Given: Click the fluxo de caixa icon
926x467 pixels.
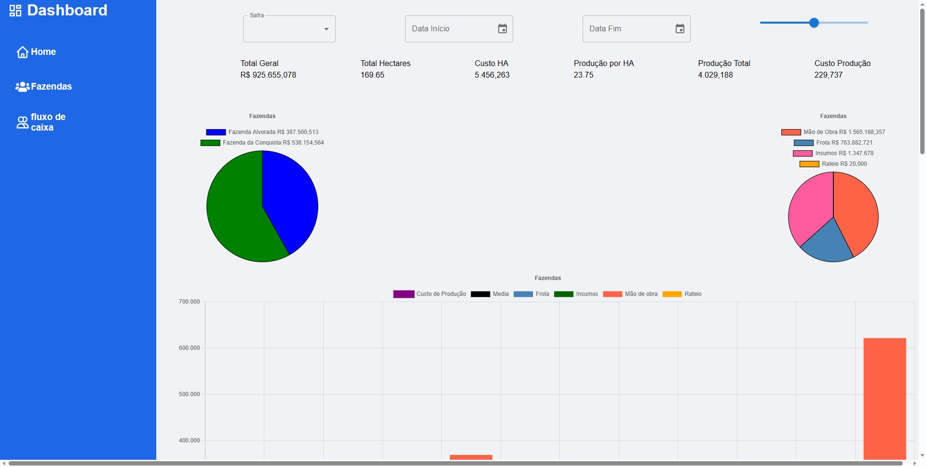Looking at the screenshot, I should click(x=22, y=122).
